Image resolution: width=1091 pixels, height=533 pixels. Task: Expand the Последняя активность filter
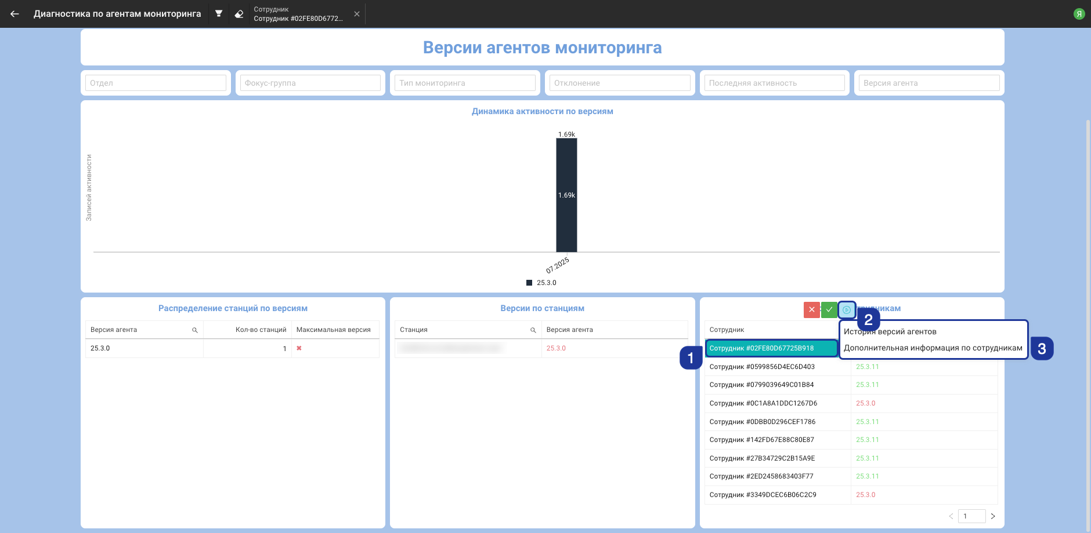coord(774,83)
